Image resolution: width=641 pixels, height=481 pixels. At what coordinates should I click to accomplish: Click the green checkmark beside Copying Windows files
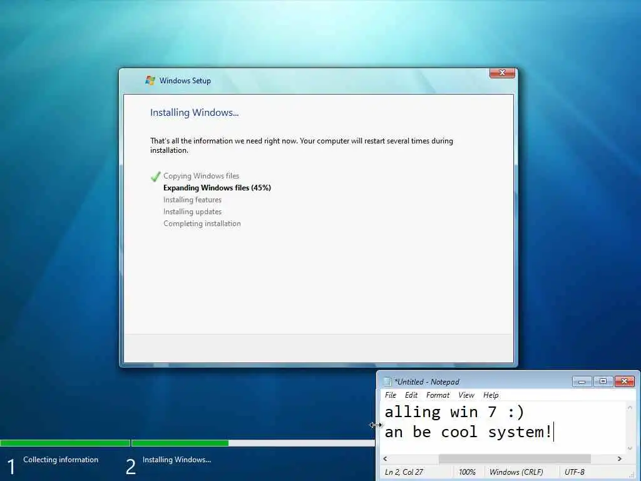pos(155,176)
